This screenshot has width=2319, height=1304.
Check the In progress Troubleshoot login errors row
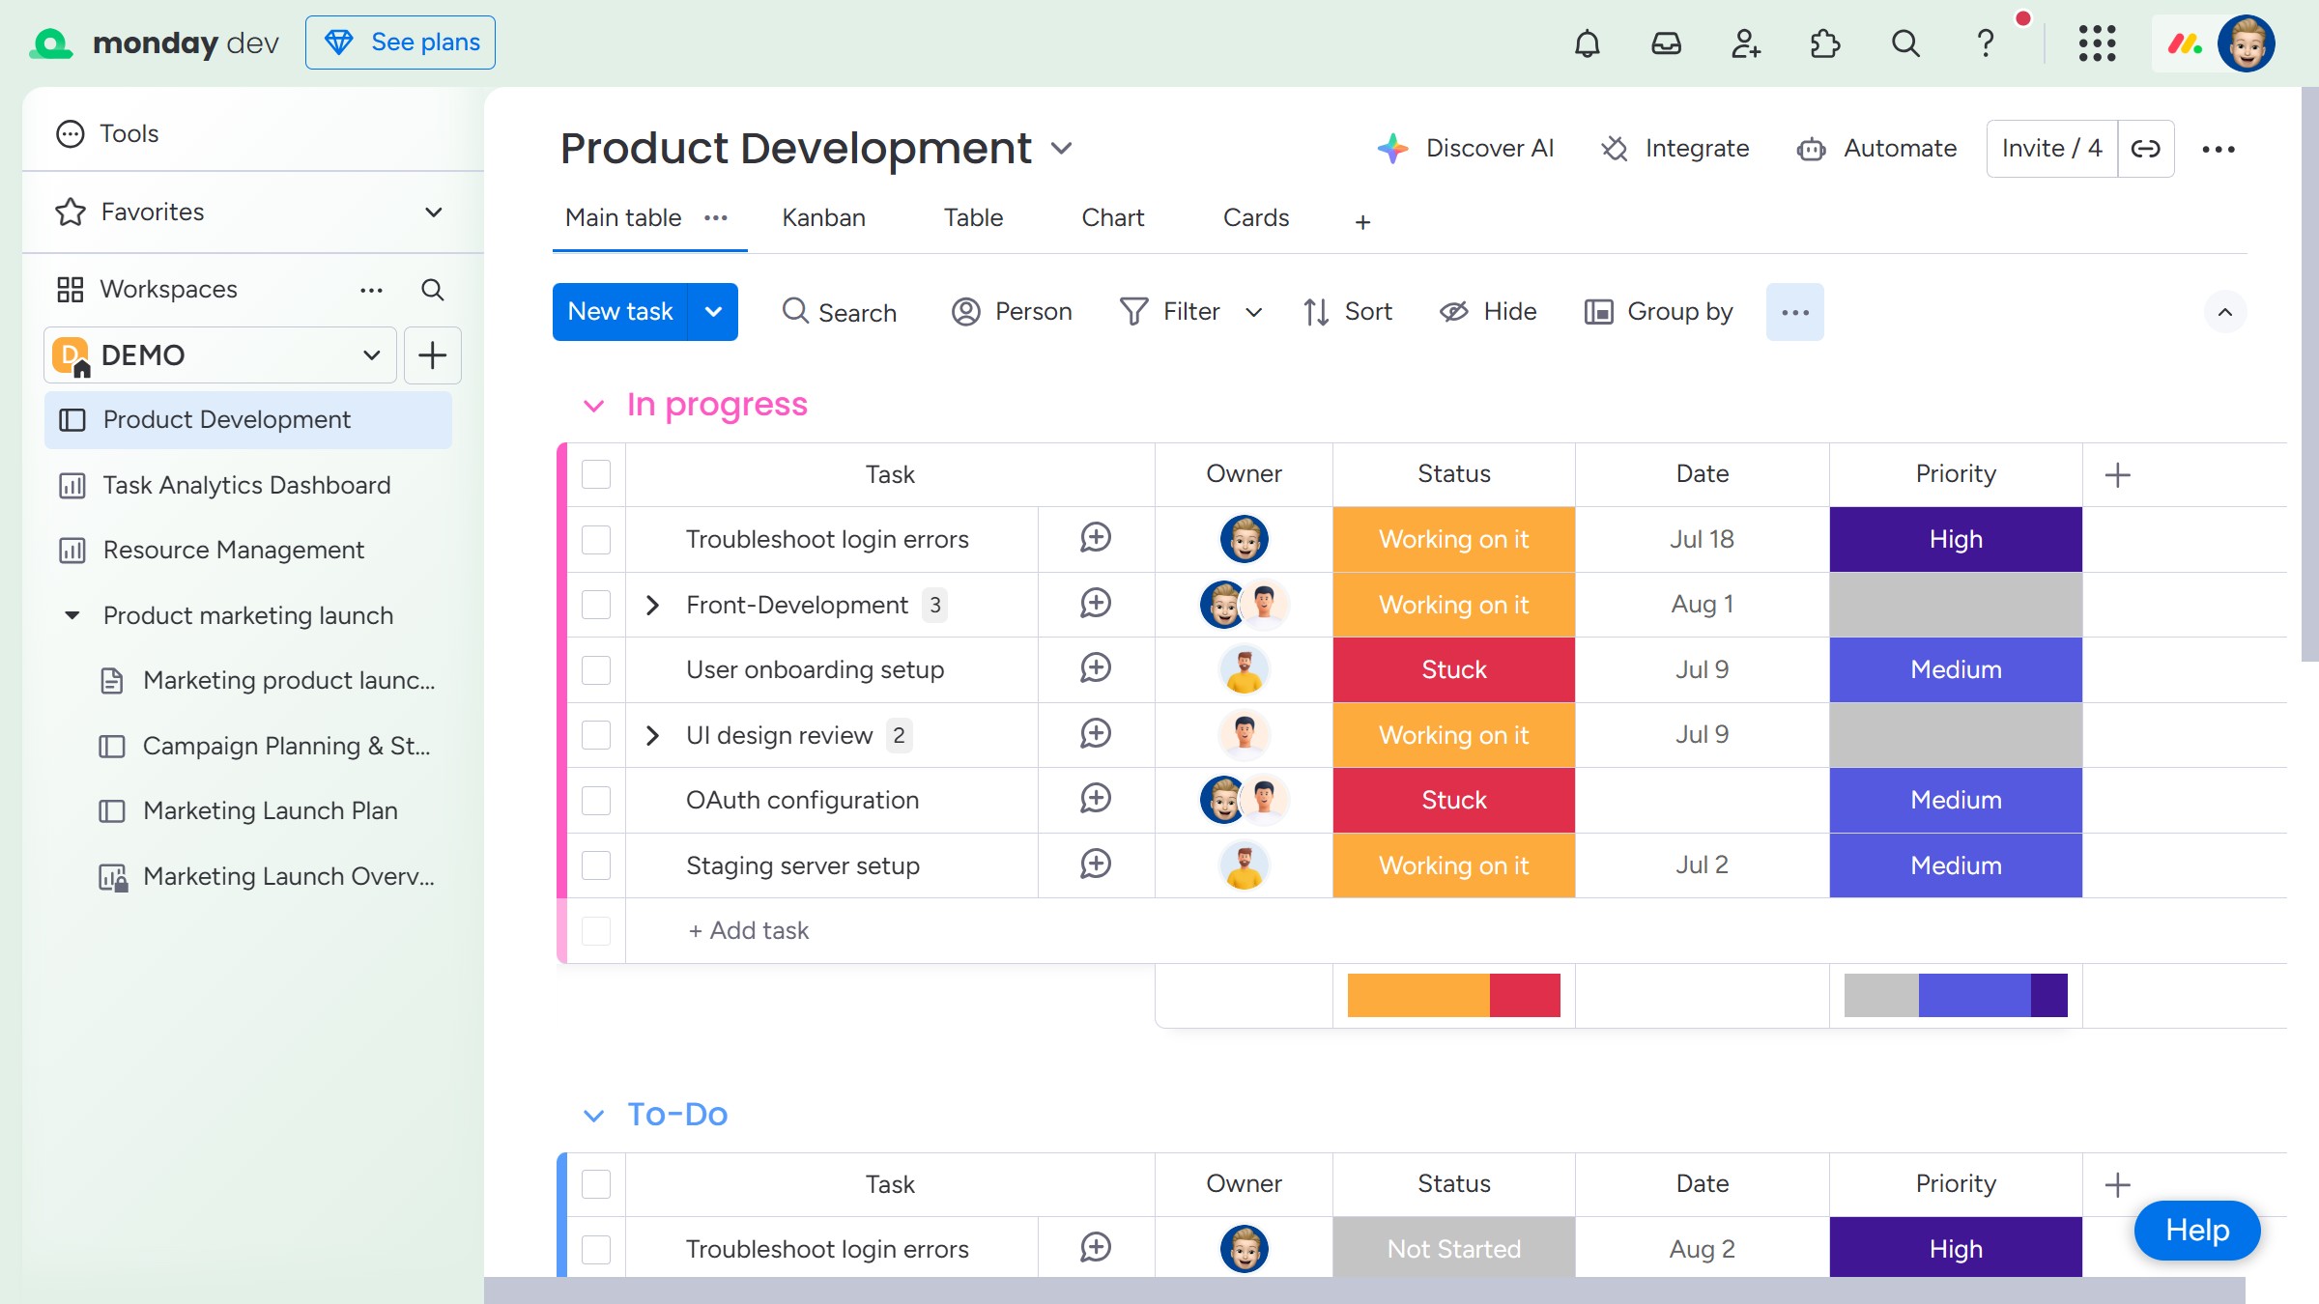pos(596,539)
